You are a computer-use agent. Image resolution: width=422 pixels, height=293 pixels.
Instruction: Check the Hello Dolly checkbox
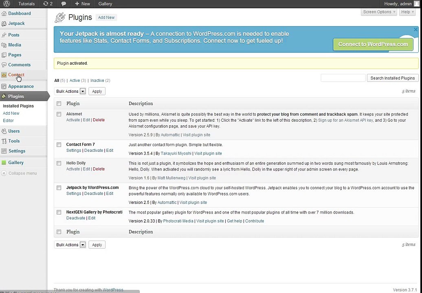pos(59,163)
